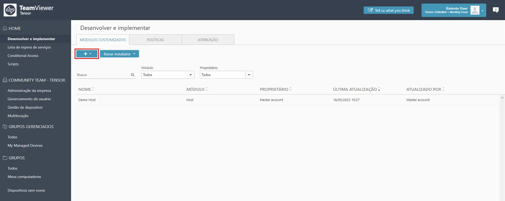Open Gestão de dispositivo
The image size is (505, 201).
25,107
